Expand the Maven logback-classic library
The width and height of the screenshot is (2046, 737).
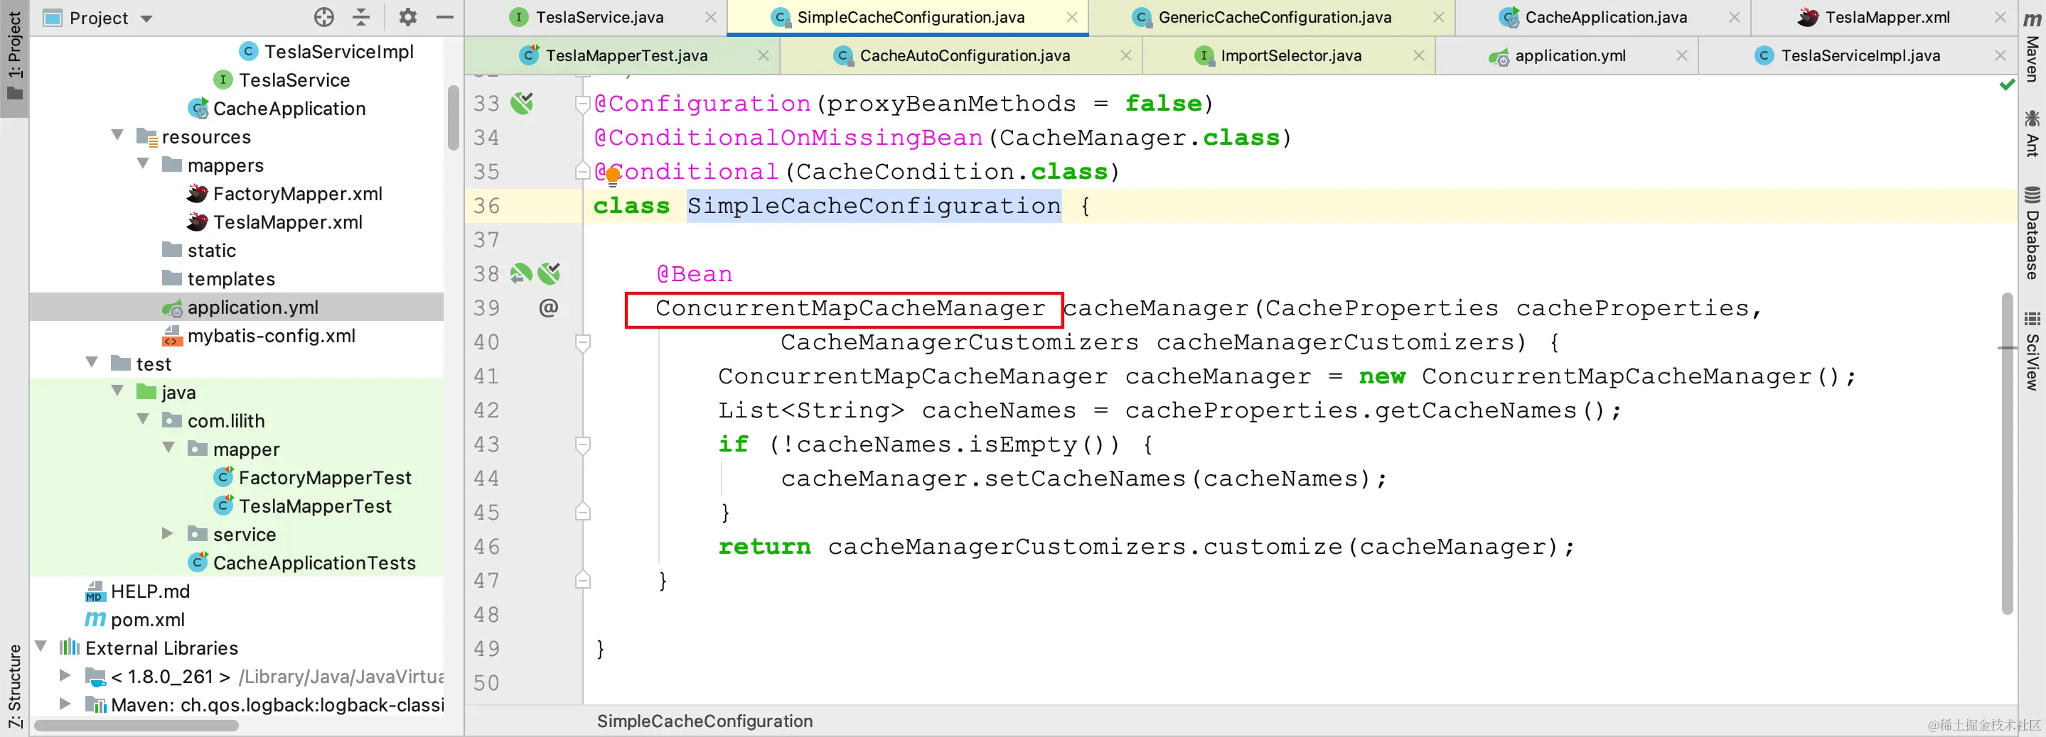pyautogui.click(x=66, y=704)
